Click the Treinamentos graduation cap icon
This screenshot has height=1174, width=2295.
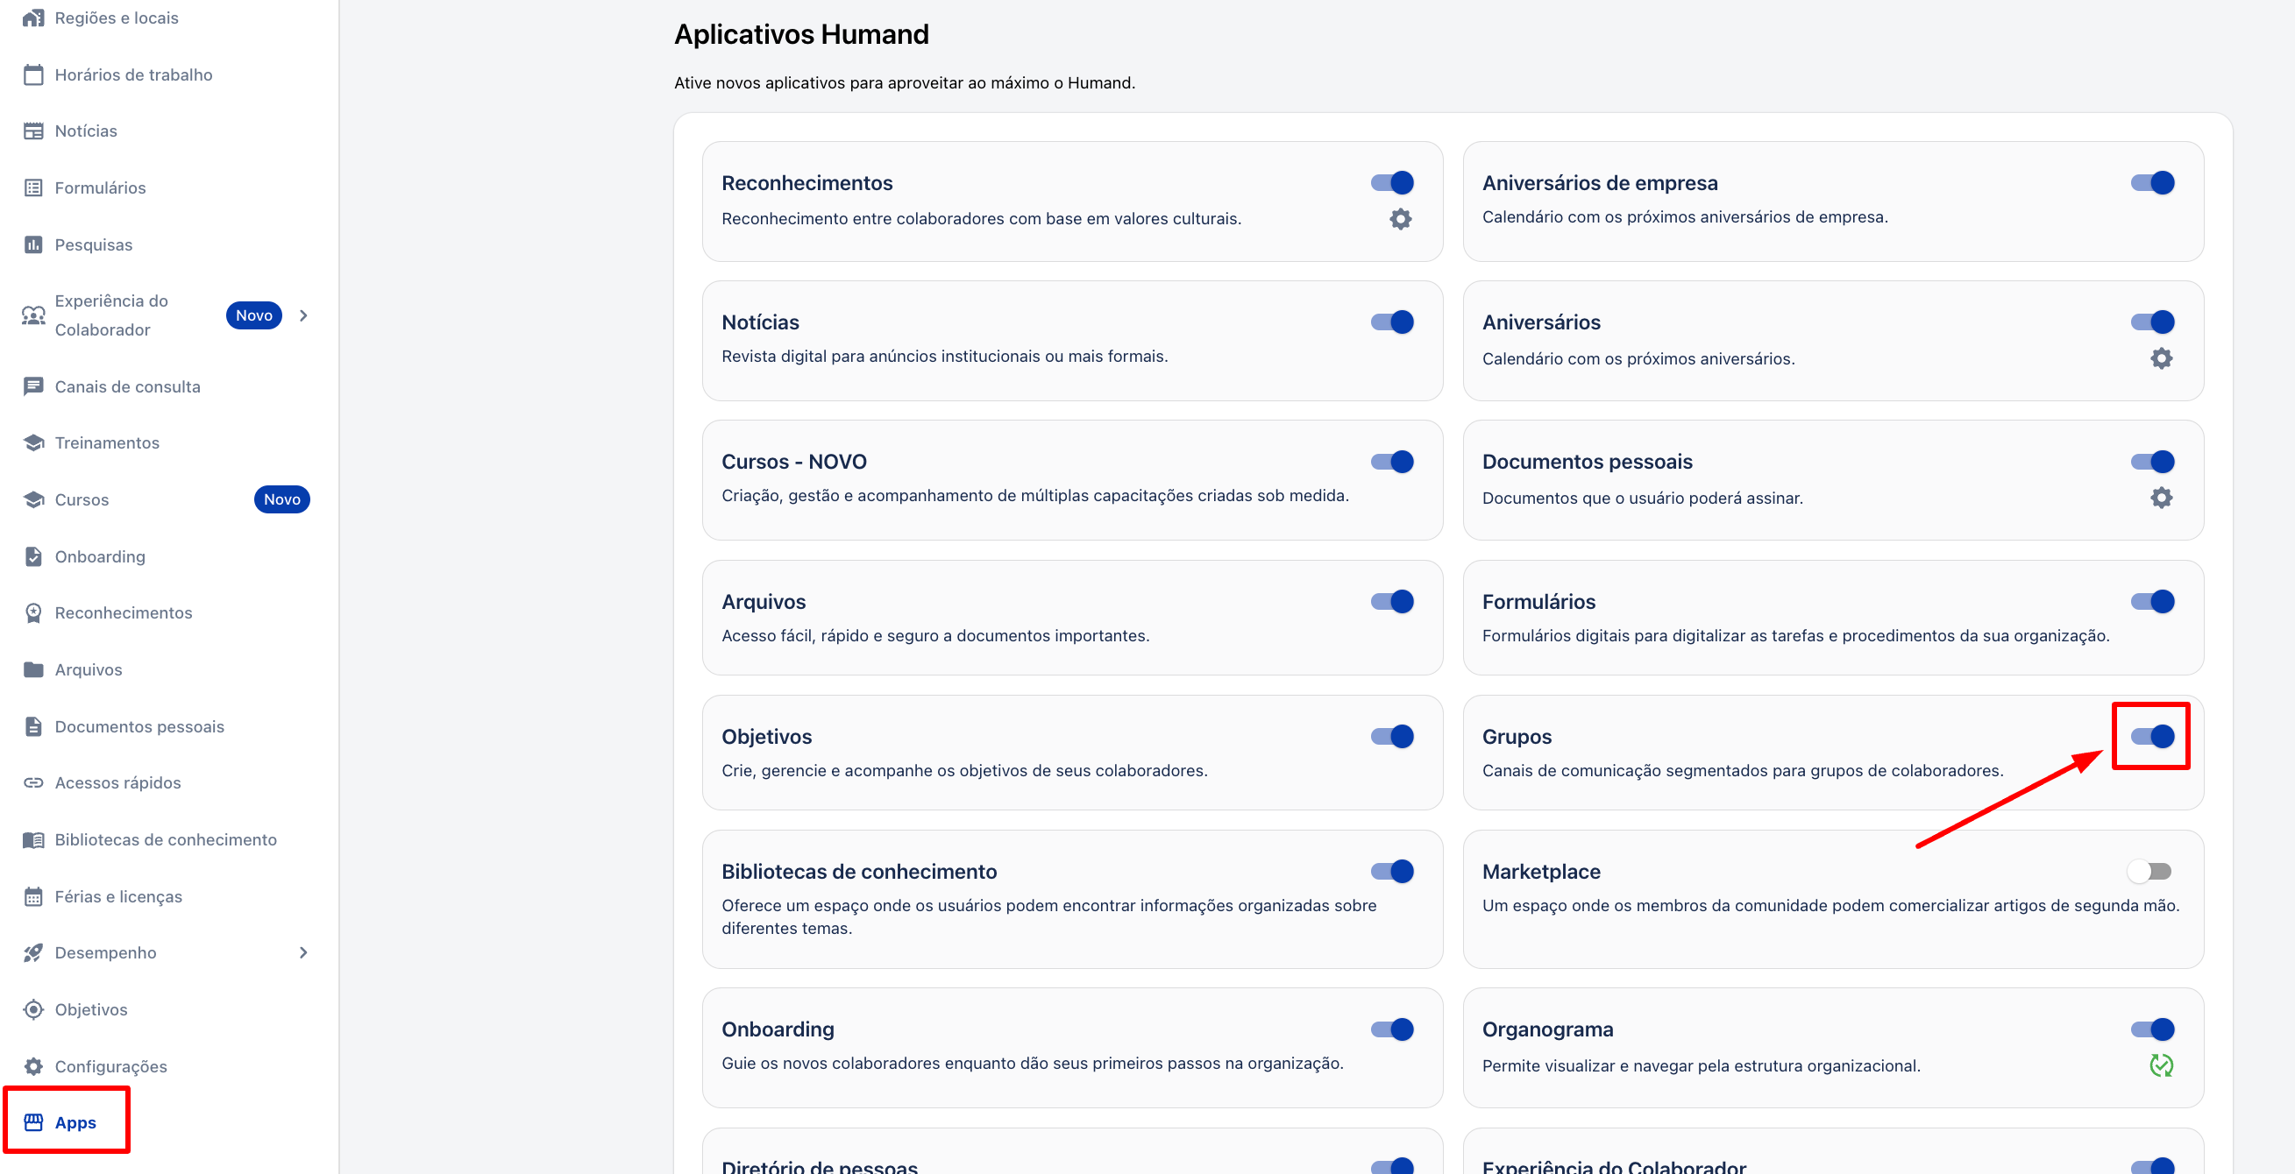click(x=33, y=442)
